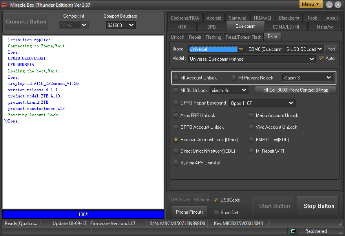Open the Mstar/W tab

coord(325,27)
